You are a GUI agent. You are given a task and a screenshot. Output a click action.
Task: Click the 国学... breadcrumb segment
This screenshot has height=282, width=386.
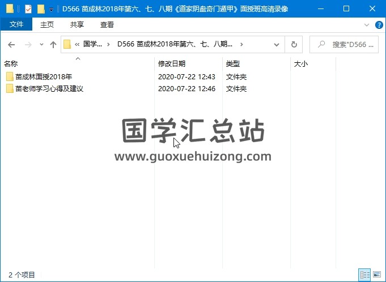[x=92, y=44]
